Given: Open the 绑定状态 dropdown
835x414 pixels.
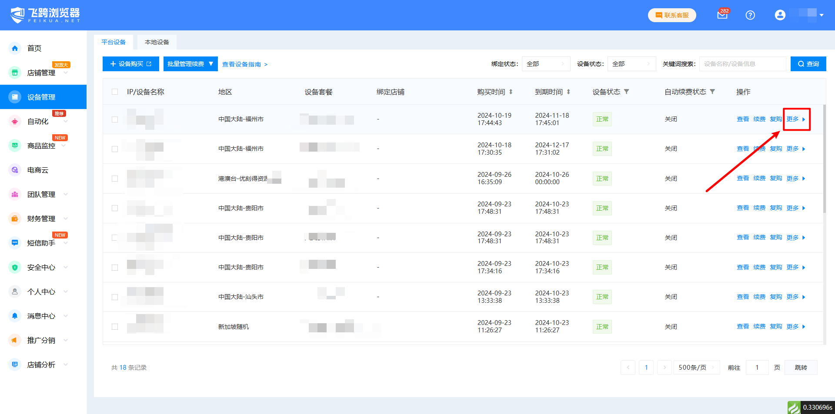Looking at the screenshot, I should [546, 64].
